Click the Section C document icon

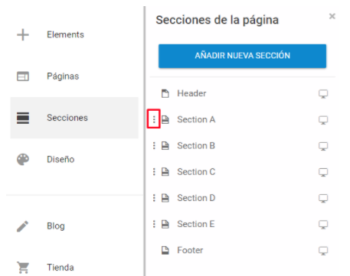click(x=165, y=172)
